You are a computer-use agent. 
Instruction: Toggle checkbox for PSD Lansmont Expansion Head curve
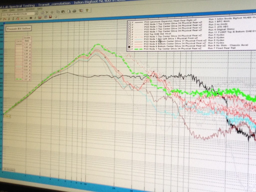129,22
